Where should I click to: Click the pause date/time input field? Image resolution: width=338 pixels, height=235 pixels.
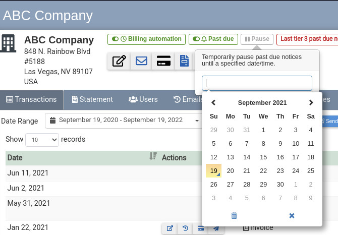(257, 83)
